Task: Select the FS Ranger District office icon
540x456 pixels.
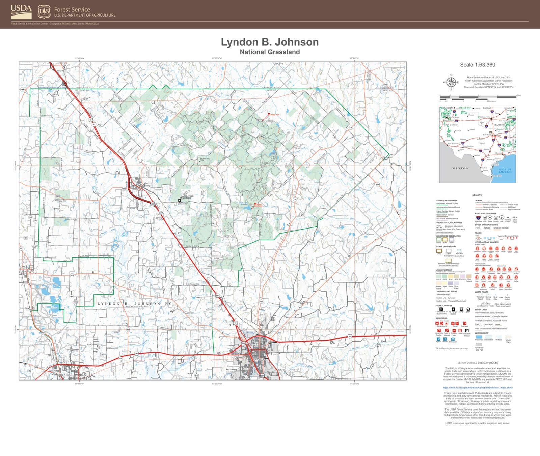Action: (x=453, y=310)
